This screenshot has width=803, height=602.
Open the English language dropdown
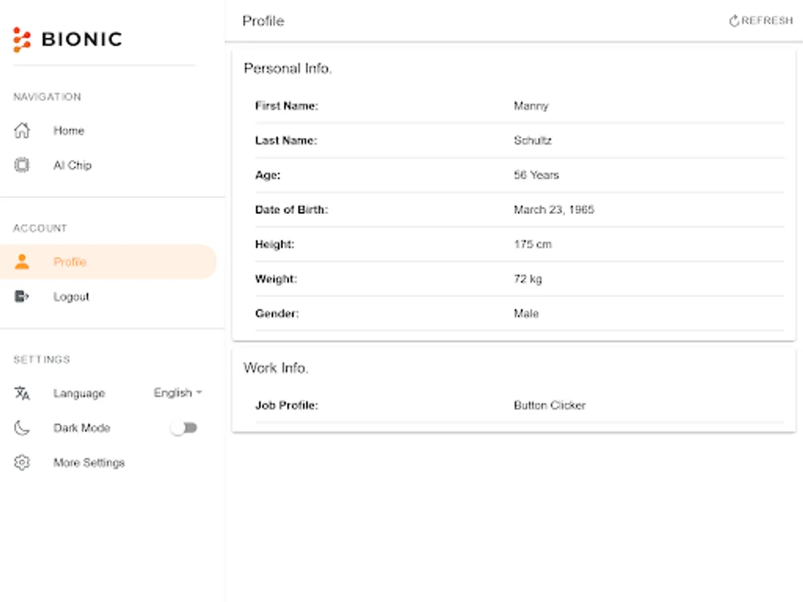click(178, 393)
